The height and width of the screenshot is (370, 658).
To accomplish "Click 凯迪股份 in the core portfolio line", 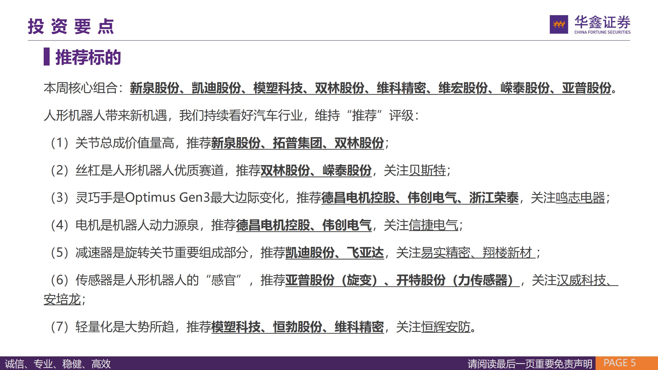I will (216, 88).
